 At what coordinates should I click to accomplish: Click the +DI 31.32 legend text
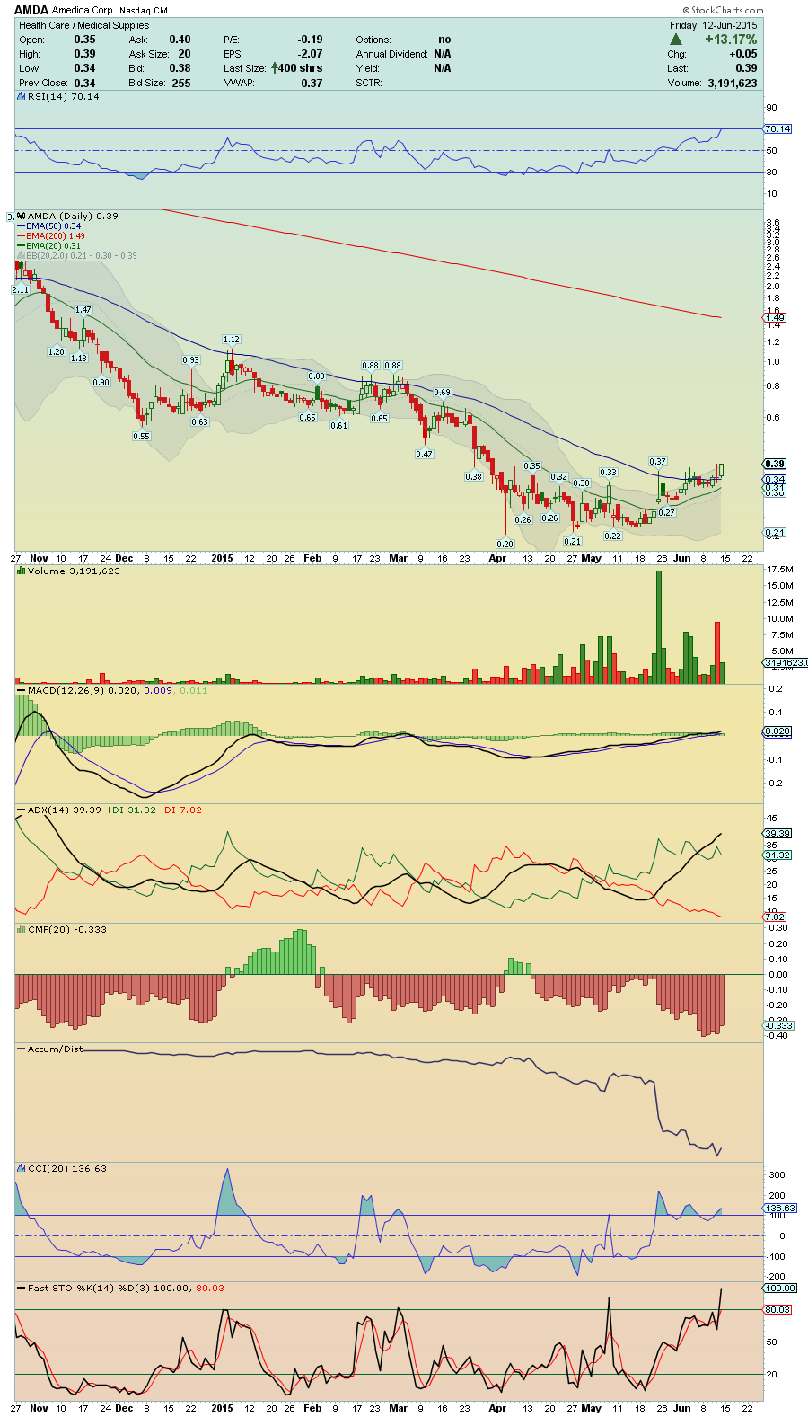[x=131, y=810]
